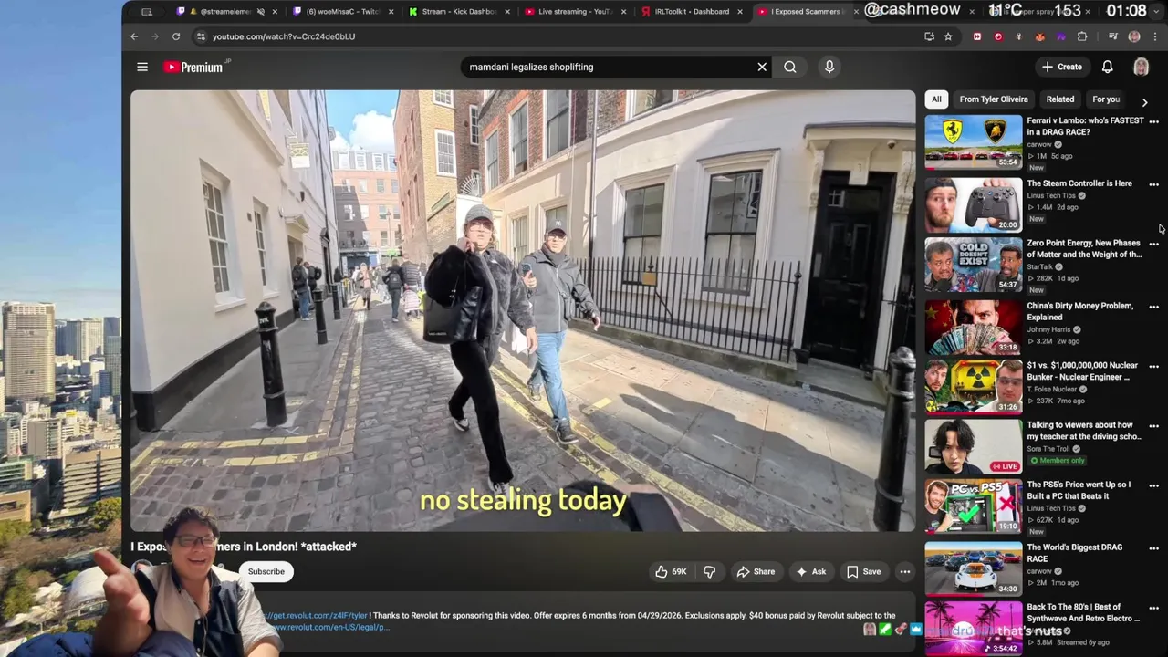This screenshot has height=657, width=1168.
Task: Open the carwow channel under Ferrari v Lambo
Action: (1039, 144)
